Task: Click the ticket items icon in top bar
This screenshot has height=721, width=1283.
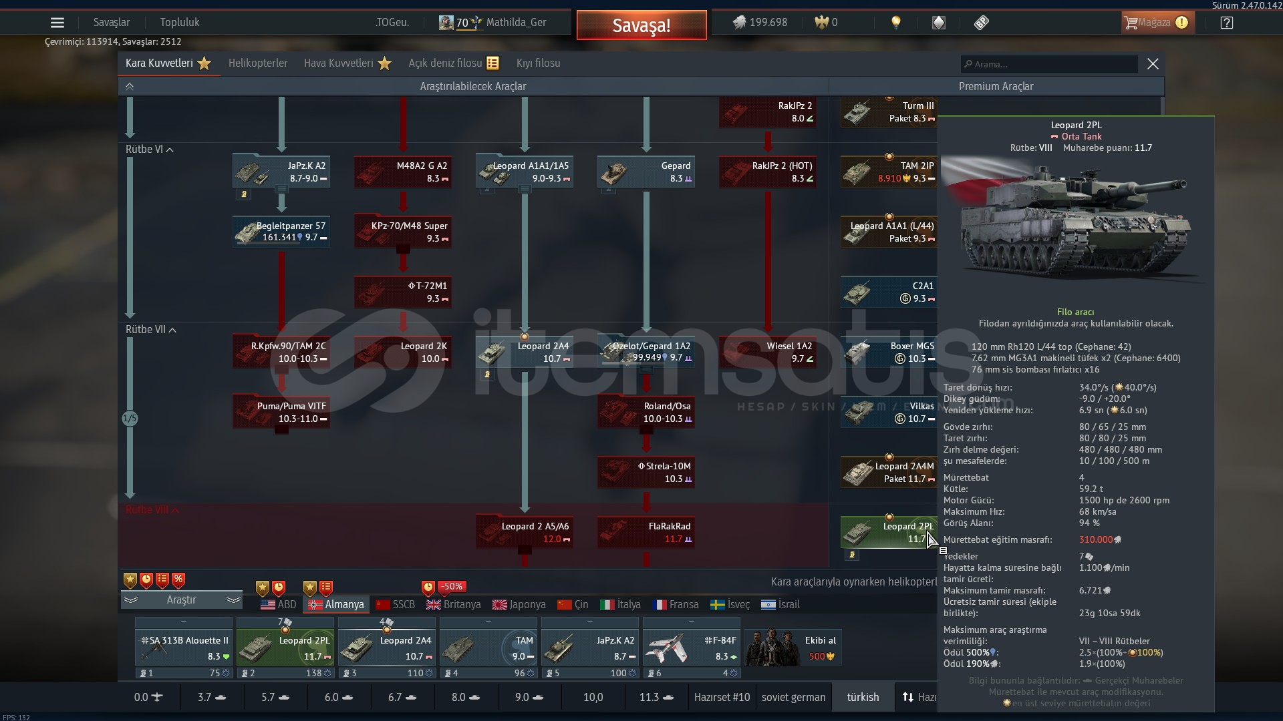Action: click(x=981, y=23)
